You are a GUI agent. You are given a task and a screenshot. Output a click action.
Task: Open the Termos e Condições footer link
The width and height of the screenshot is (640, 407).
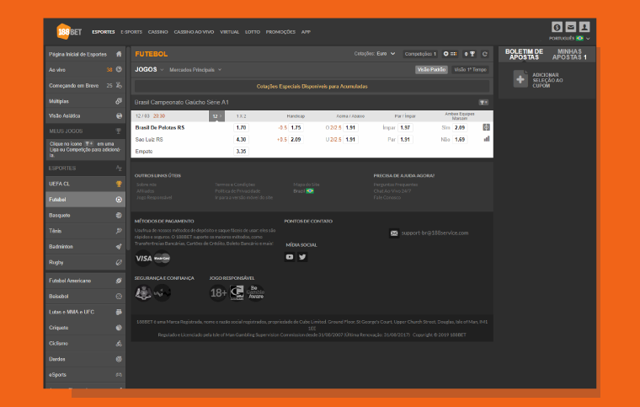(x=235, y=185)
